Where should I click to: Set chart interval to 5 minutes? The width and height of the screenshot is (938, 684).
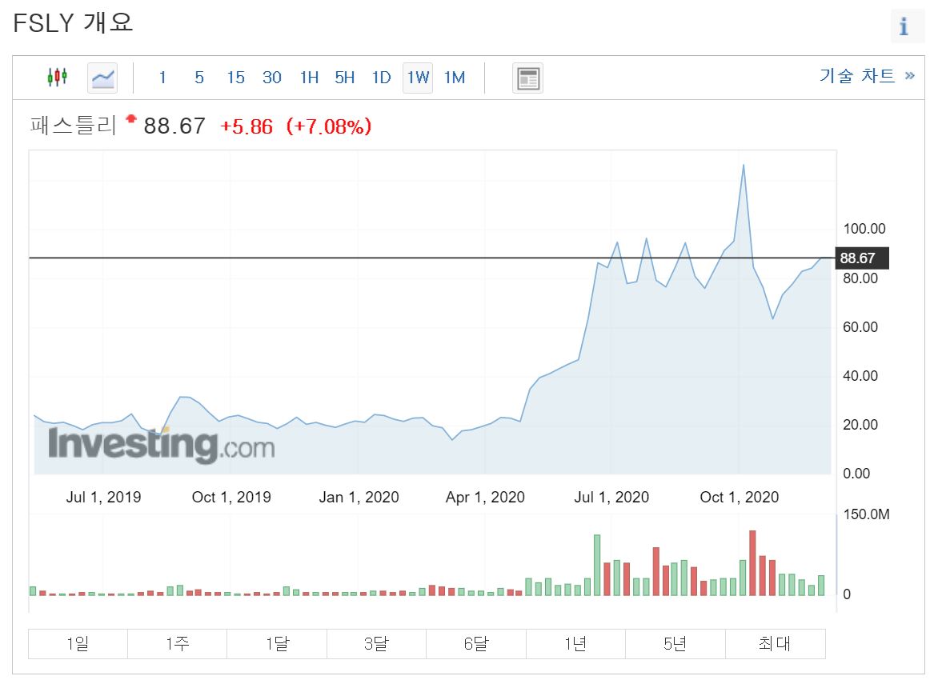199,78
